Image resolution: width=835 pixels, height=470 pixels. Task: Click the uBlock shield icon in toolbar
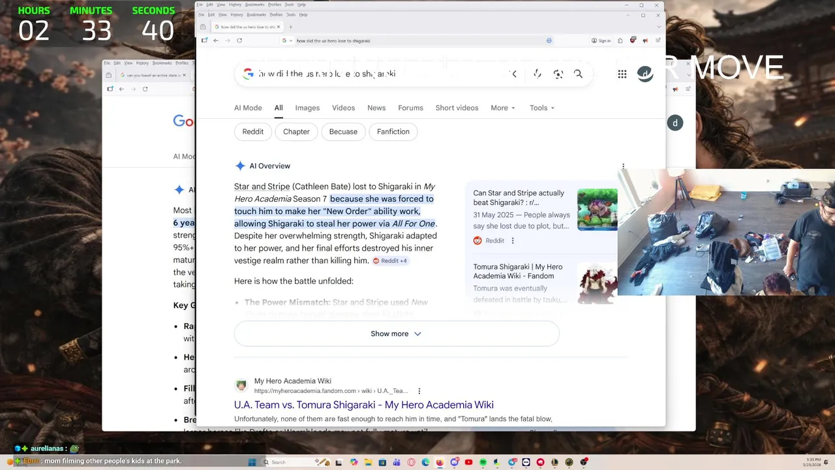[x=633, y=40]
